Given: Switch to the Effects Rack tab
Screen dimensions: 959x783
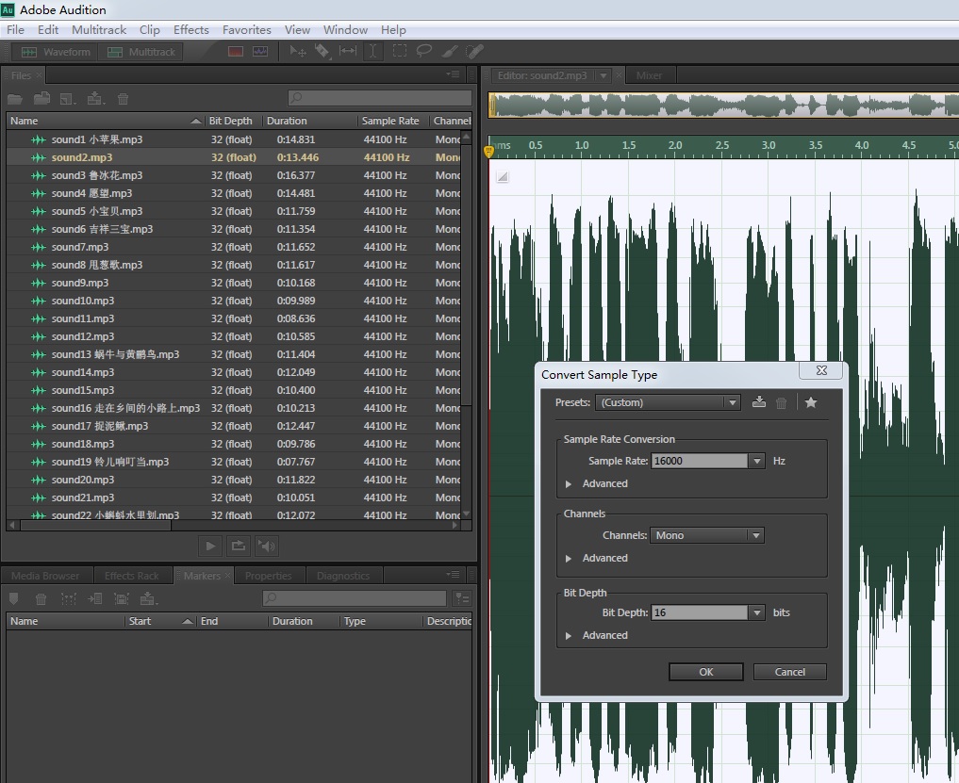Looking at the screenshot, I should click(x=131, y=576).
